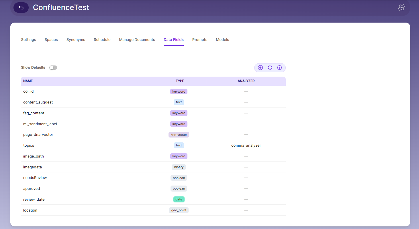The height and width of the screenshot is (229, 419).
Task: Open the data fields info icon
Action: 279,68
